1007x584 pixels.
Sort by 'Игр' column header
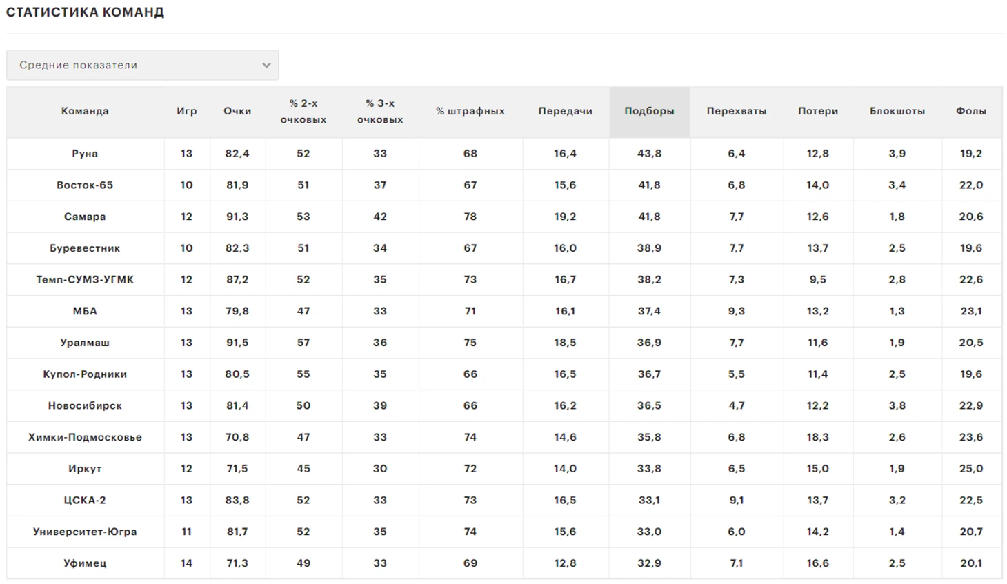click(187, 111)
